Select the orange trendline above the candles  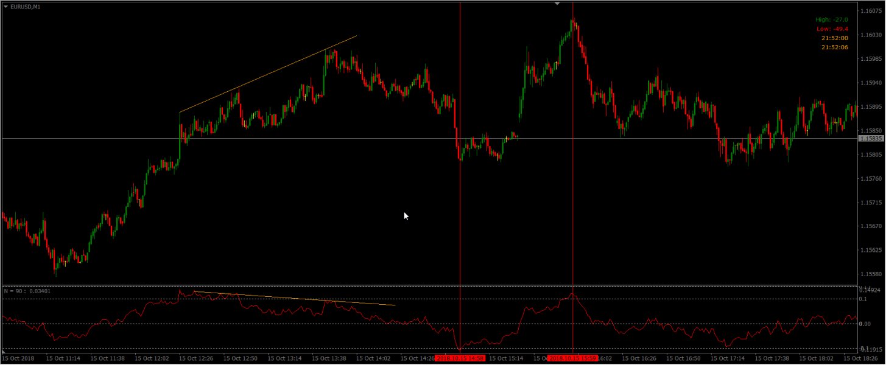[x=268, y=74]
